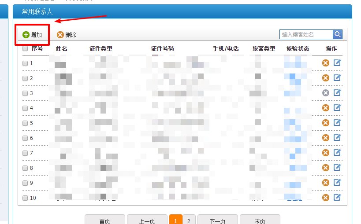
Task: Go to 首页 first page
Action: coord(105,220)
